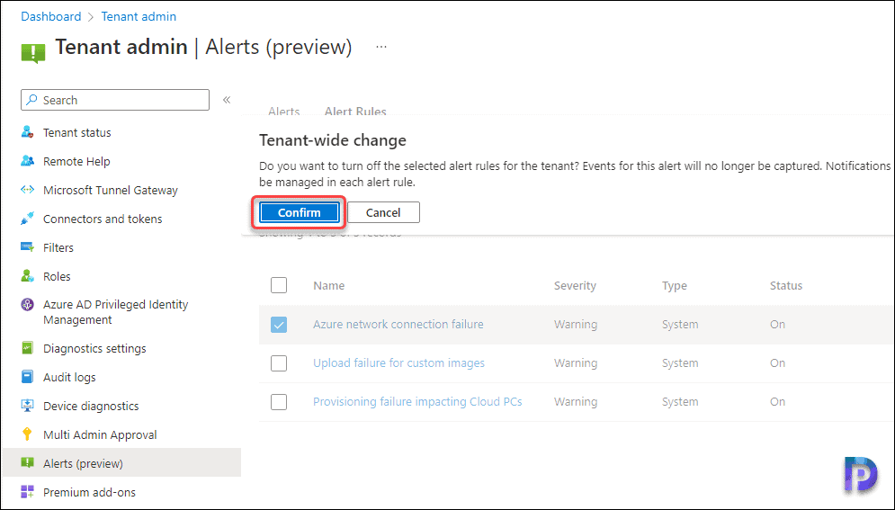Click the Azure AD Privileged Identity Management icon
Image resolution: width=895 pixels, height=510 pixels.
(27, 305)
